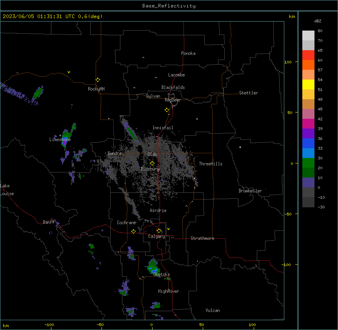The height and width of the screenshot is (330, 338).
Task: Select the bright blue legend swatch between 36 and 33
Action: pyautogui.click(x=308, y=143)
